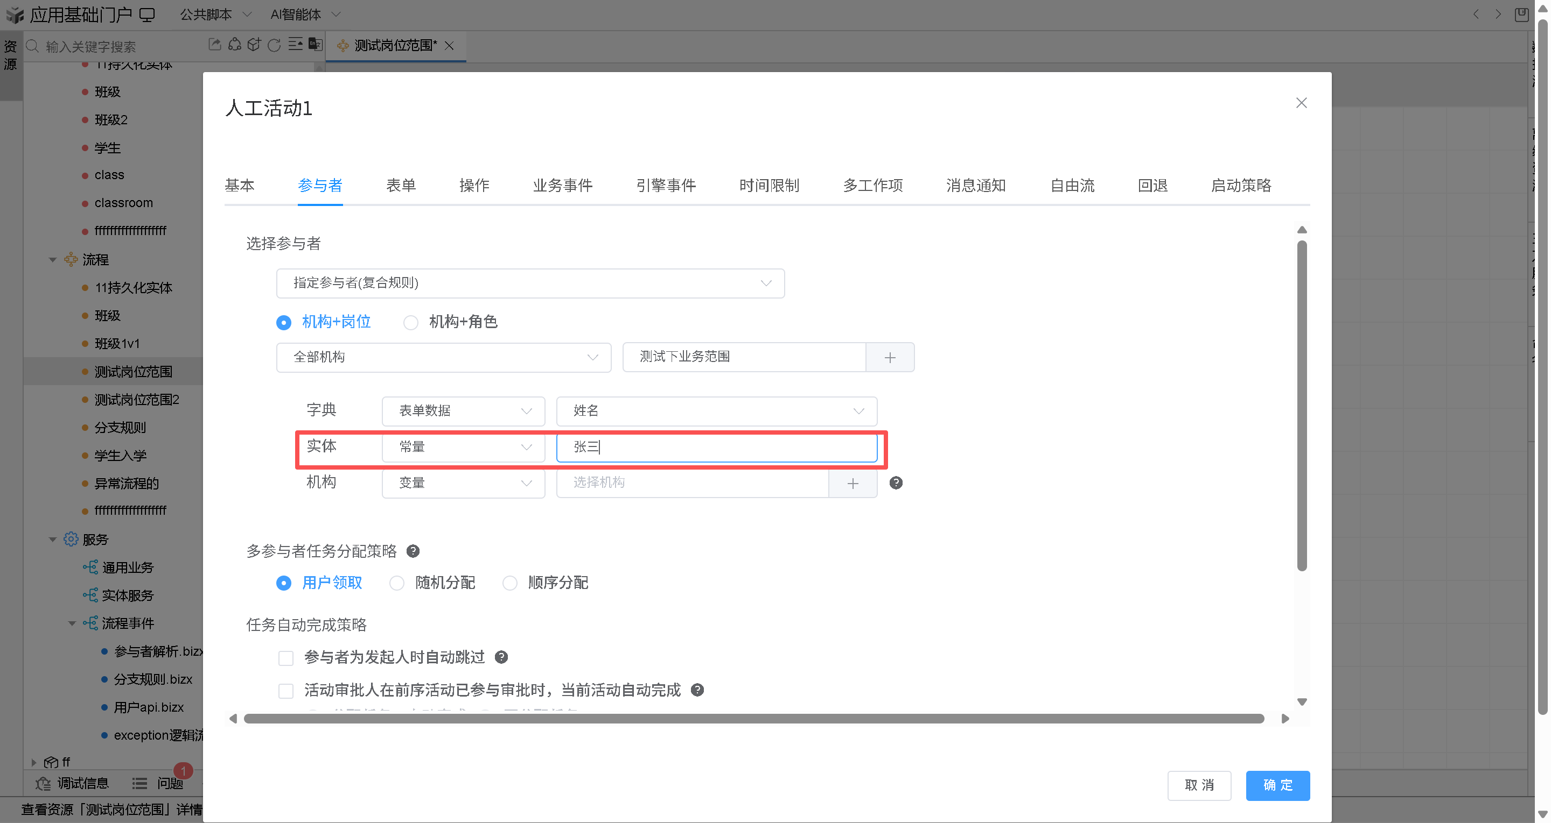Click the refresh icon in resource toolbar
The height and width of the screenshot is (823, 1551).
(274, 45)
